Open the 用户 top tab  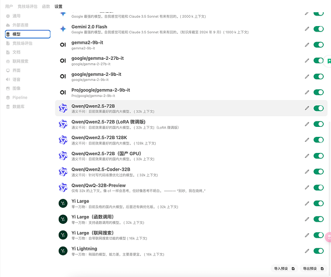pos(9,7)
